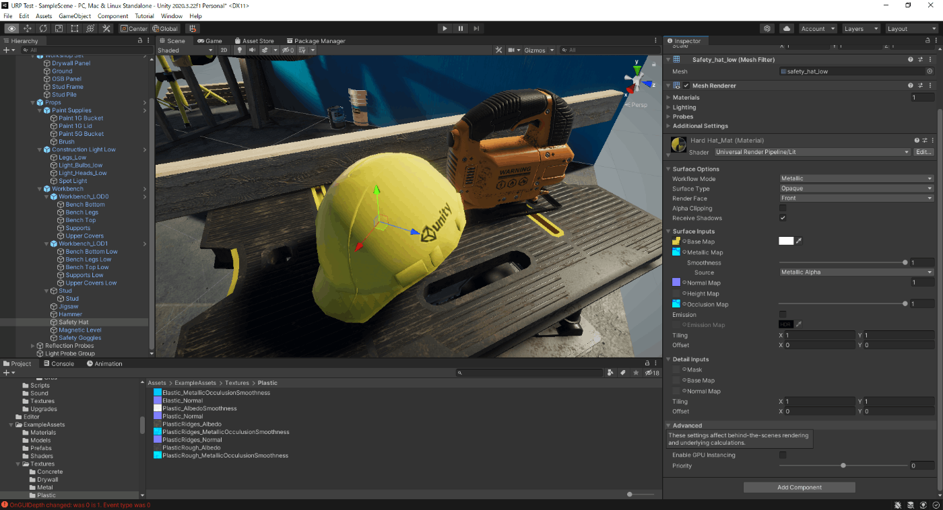This screenshot has height=510, width=943.
Task: Enable Emission checkbox
Action: [783, 314]
